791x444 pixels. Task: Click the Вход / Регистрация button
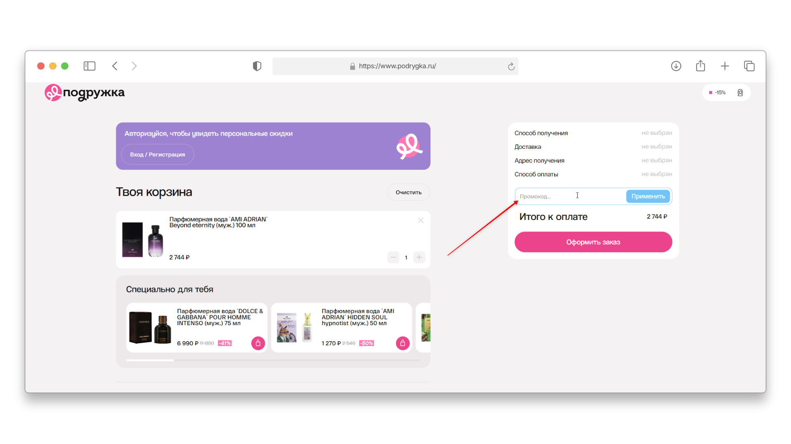tap(157, 155)
